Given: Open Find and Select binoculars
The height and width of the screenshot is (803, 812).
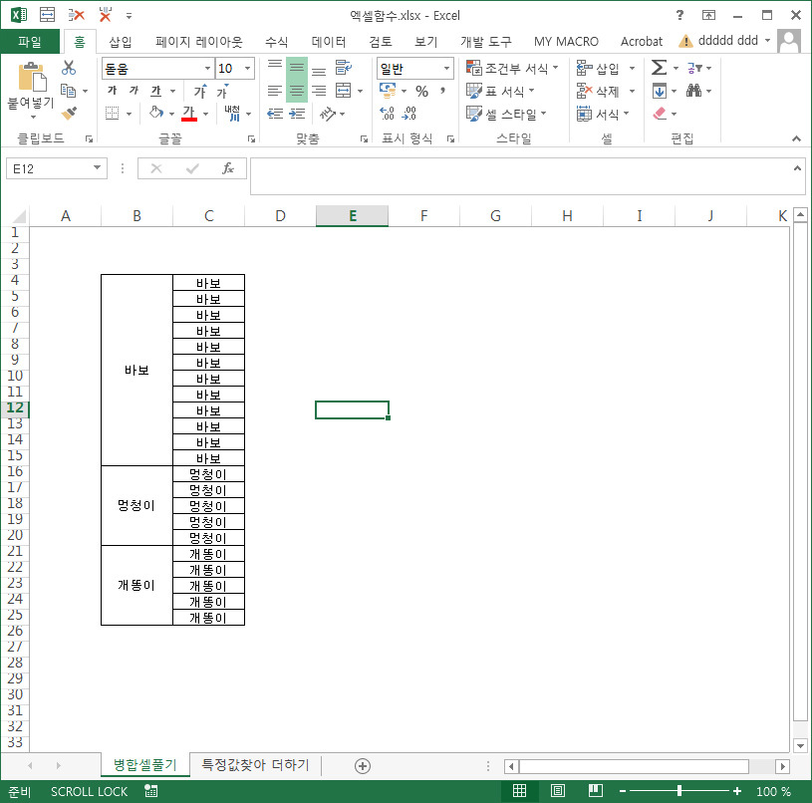Looking at the screenshot, I should tap(693, 91).
